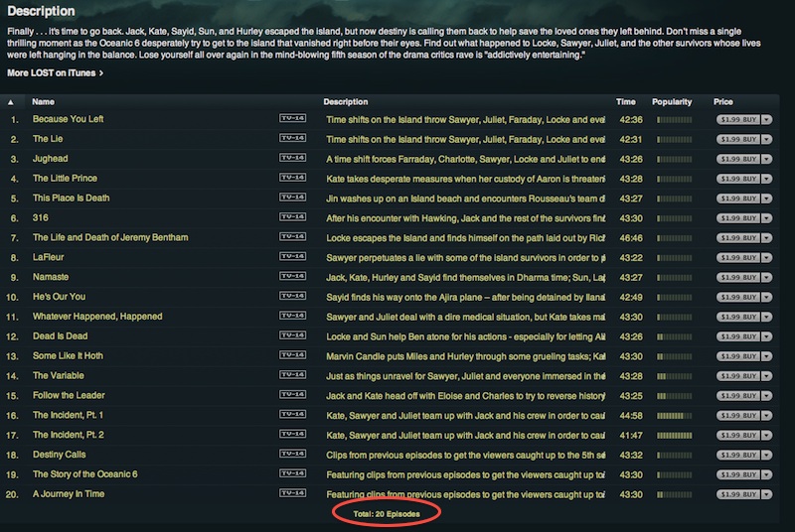795x532 pixels.
Task: Click TV-14 rating badge for The Variable
Action: click(292, 374)
